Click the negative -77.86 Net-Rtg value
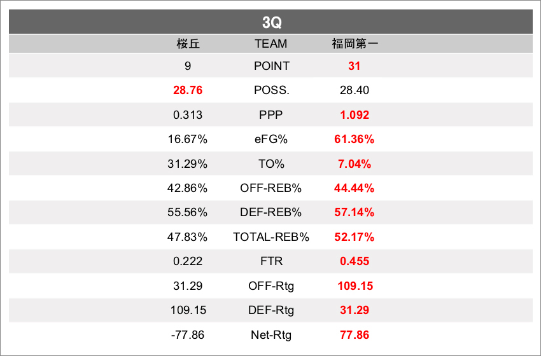Image resolution: width=541 pixels, height=356 pixels. pyautogui.click(x=188, y=334)
